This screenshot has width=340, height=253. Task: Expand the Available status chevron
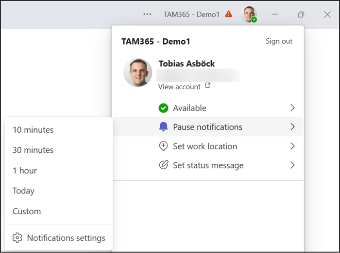point(292,108)
